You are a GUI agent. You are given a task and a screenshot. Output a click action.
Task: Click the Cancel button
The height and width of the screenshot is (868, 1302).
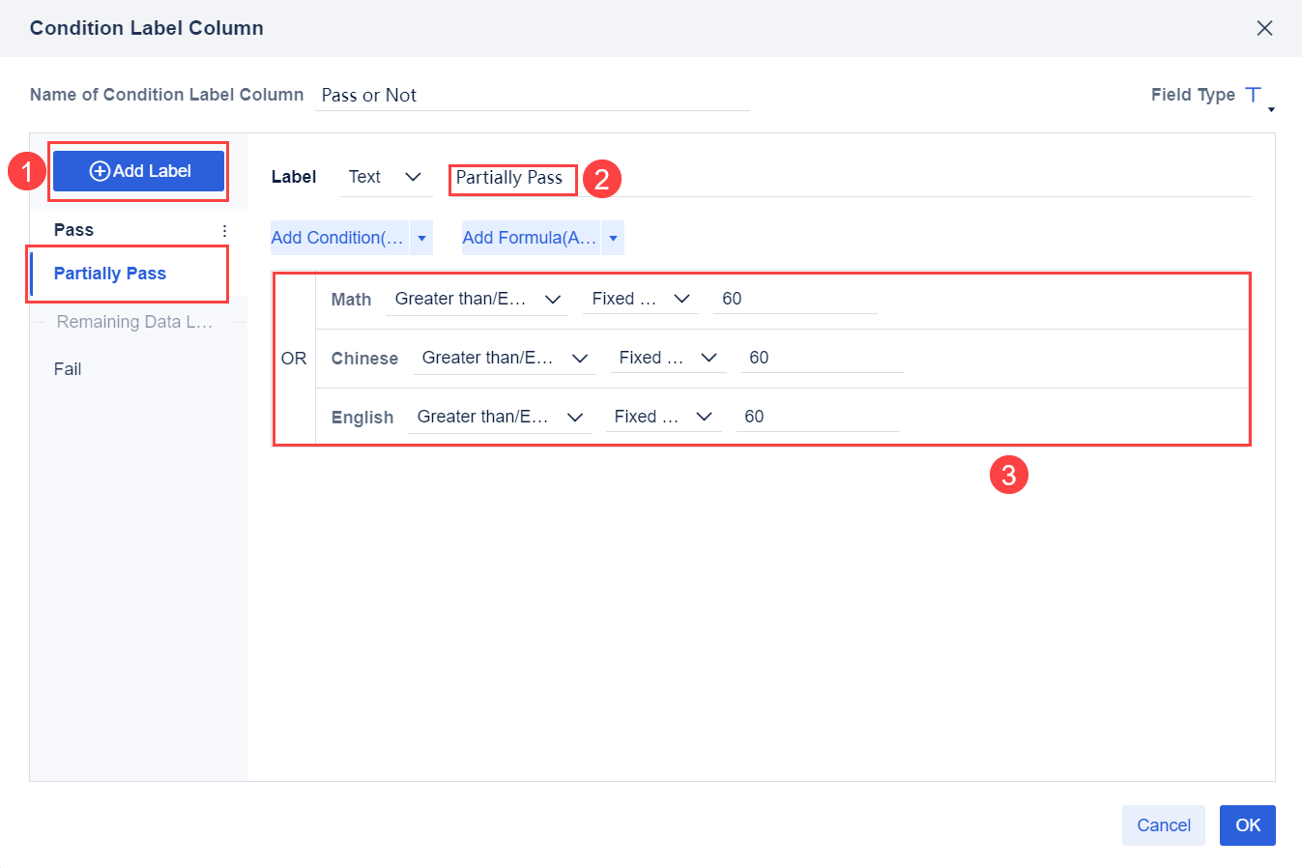(1163, 825)
